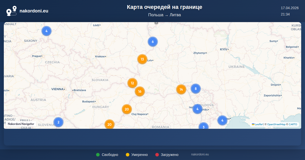Click the red Загружено legend dot
305x160 pixels.
coord(157,155)
